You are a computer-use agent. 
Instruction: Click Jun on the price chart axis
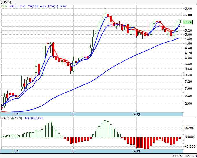click(16, 114)
